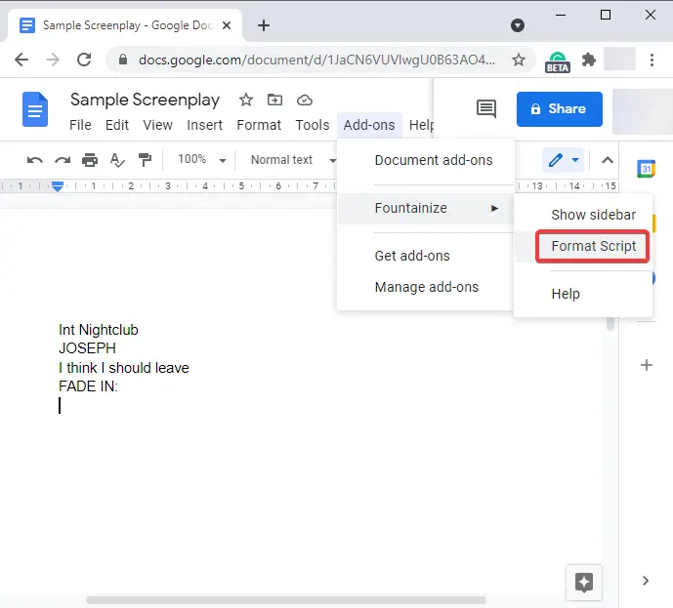Choose Get add-ons
The width and height of the screenshot is (673, 608).
(x=426, y=256)
